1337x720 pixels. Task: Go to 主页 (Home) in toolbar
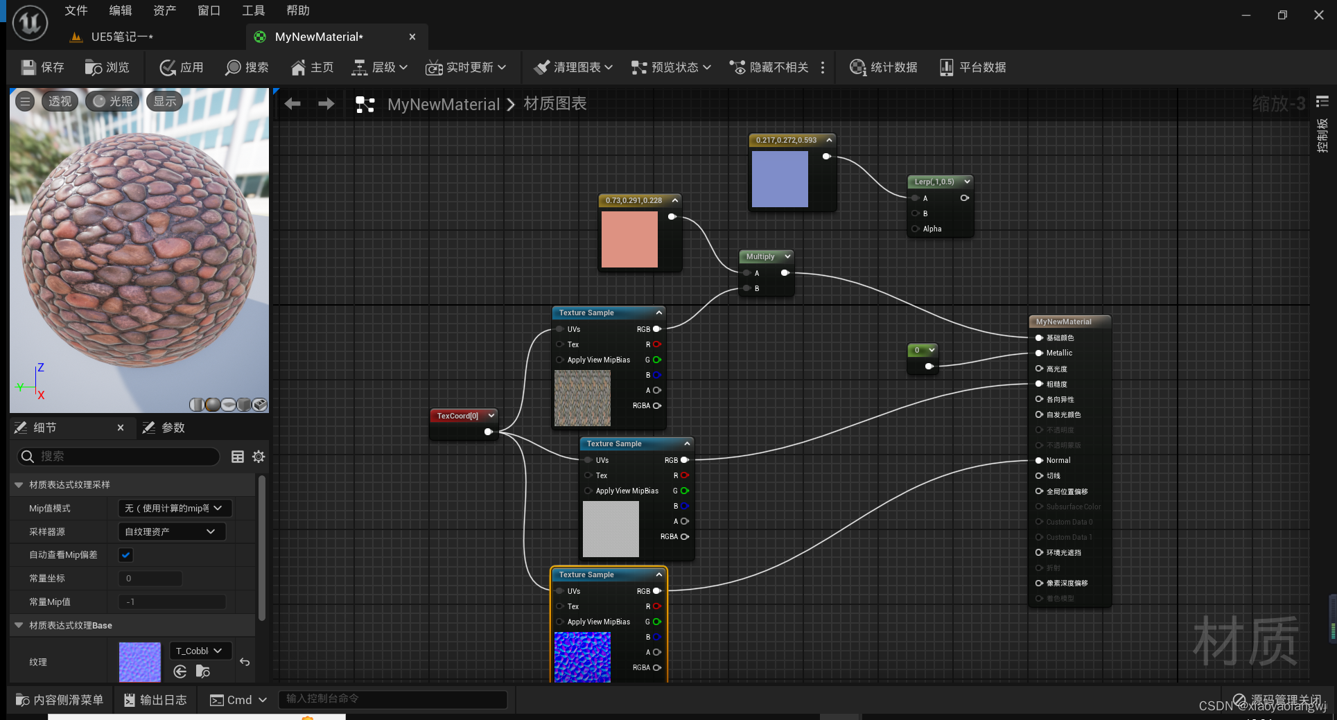[x=312, y=67]
